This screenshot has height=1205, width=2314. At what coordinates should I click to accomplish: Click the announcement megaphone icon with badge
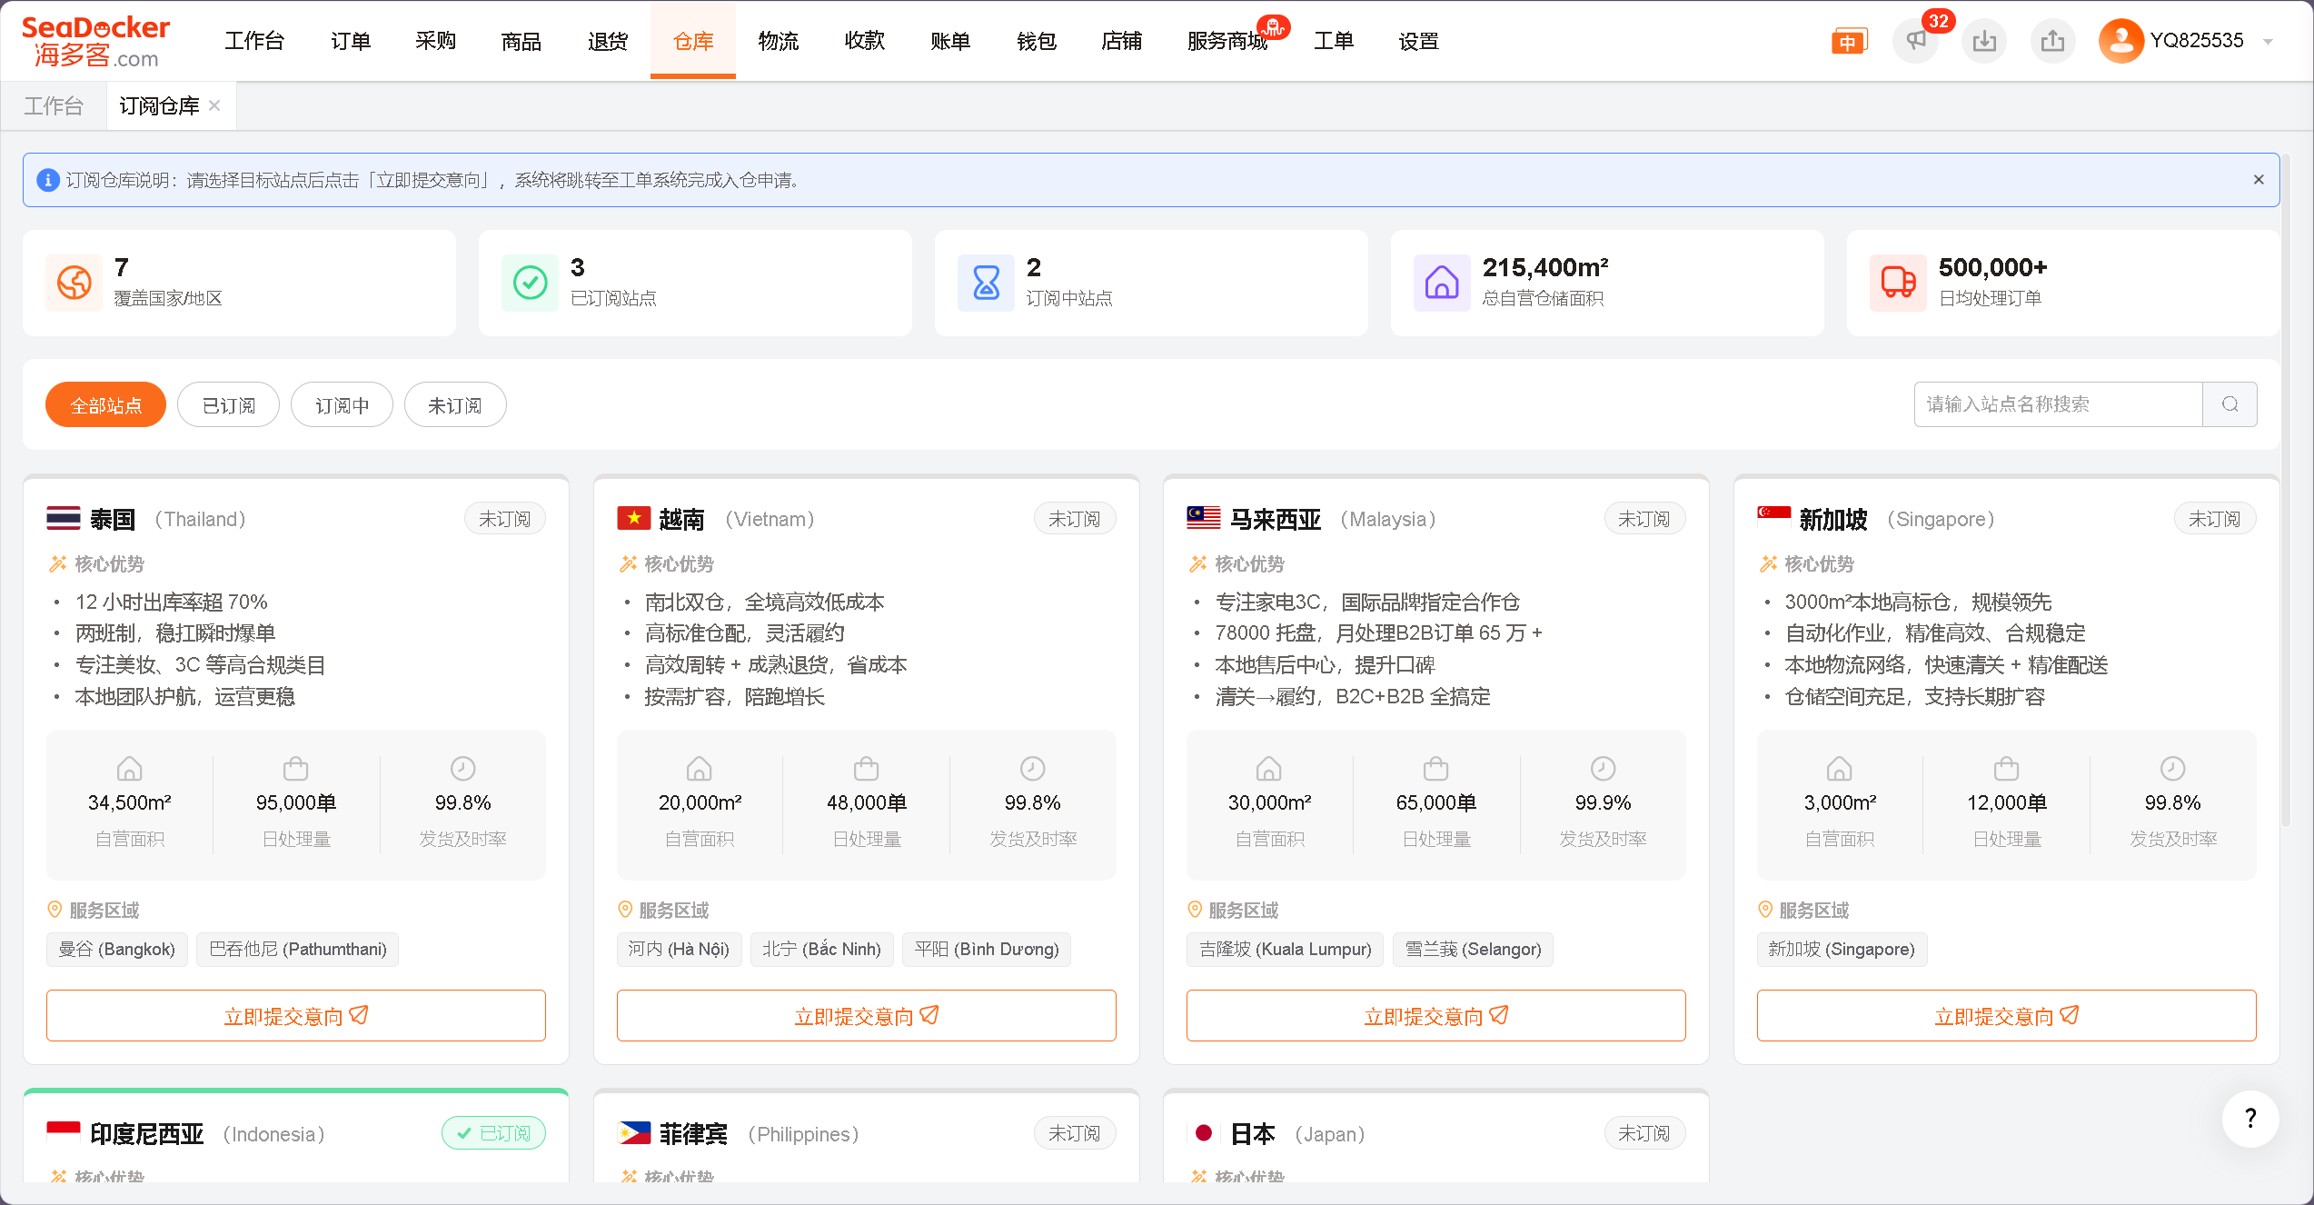click(1915, 41)
